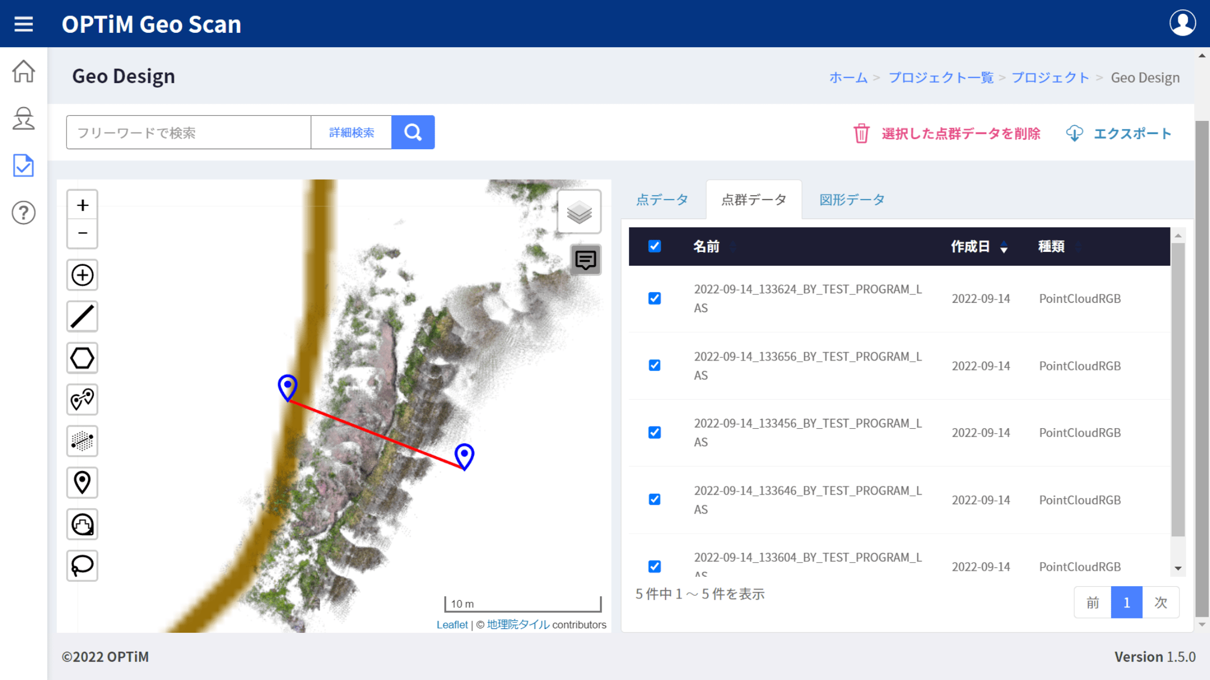The width and height of the screenshot is (1210, 680).
Task: Navigate to プロジェクト一覧 via breadcrumb link
Action: click(x=941, y=77)
